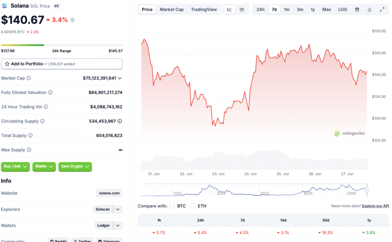The height and width of the screenshot is (242, 392).
Task: Select the TradingView tab
Action: click(x=204, y=10)
